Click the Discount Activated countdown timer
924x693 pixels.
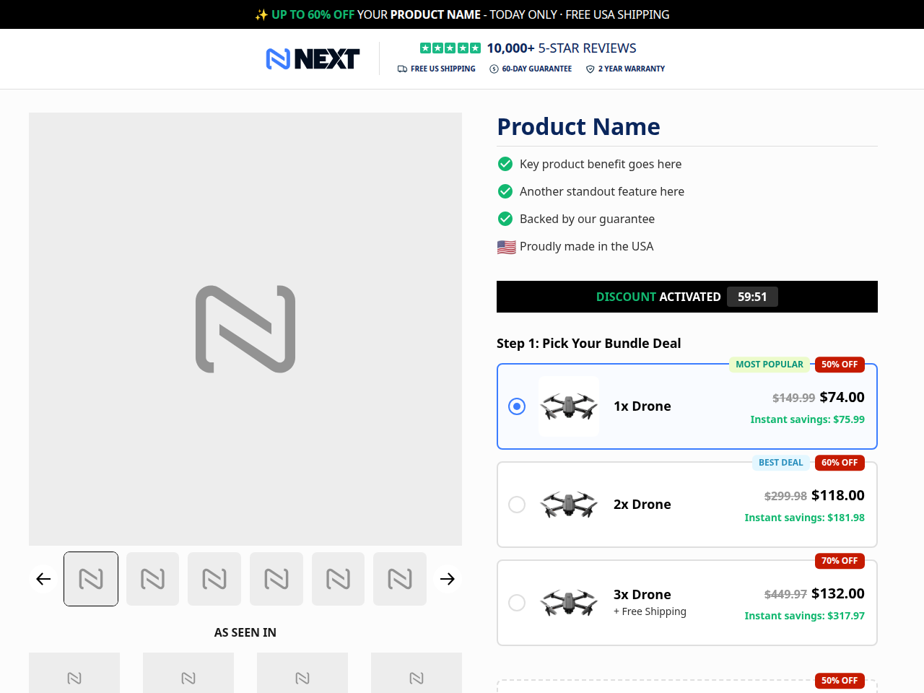752,297
